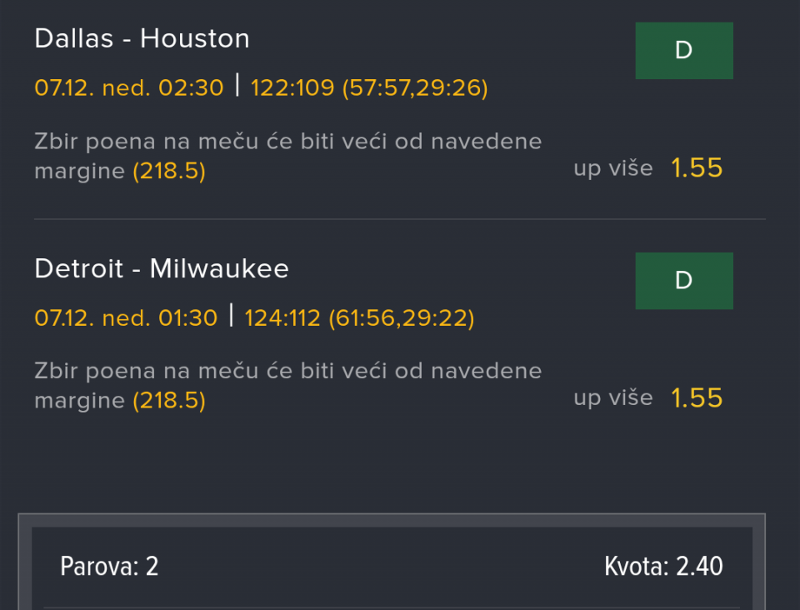The width and height of the screenshot is (800, 610).
Task: Click the (218.5) margin for Dallas - Houston
Action: [169, 172]
